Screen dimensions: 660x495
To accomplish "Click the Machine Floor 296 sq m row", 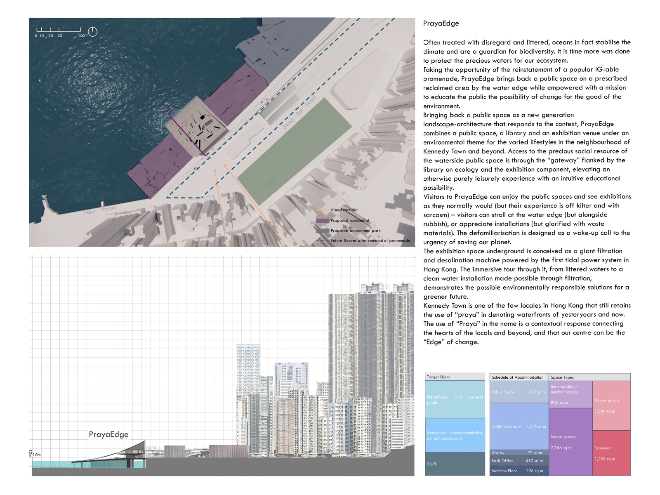I will [x=519, y=471].
